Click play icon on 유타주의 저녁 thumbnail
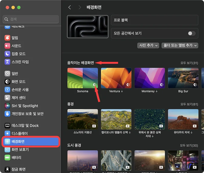204x173 pixels. [x=195, y=126]
